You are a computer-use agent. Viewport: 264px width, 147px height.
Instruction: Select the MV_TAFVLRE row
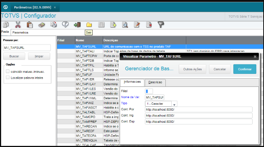pyautogui.click(x=88, y=94)
